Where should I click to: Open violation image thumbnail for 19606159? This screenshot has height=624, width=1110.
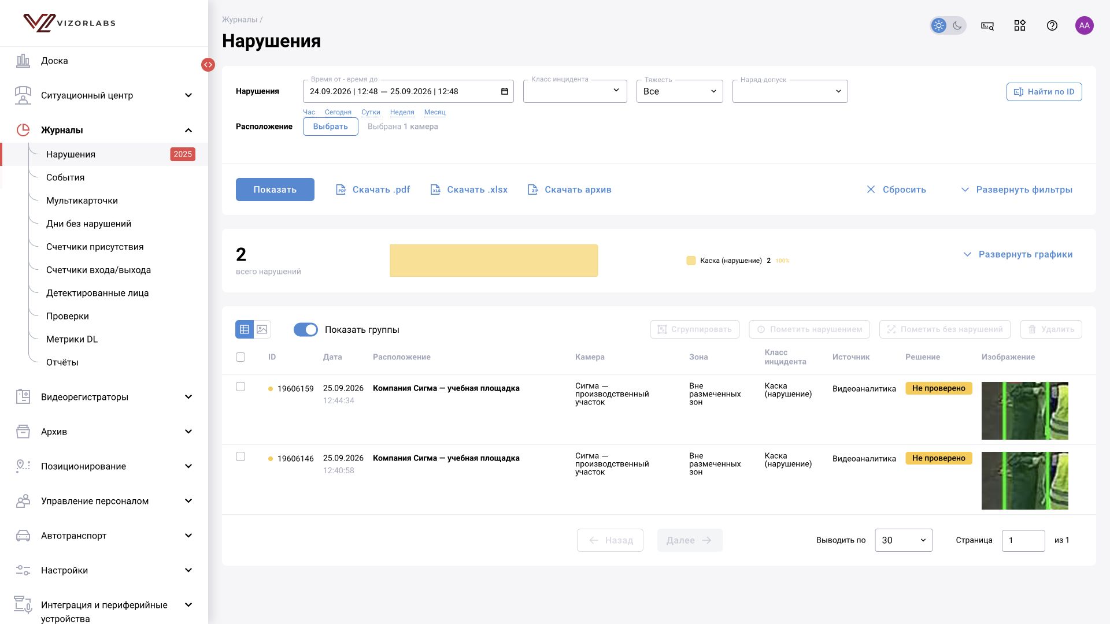click(x=1025, y=411)
